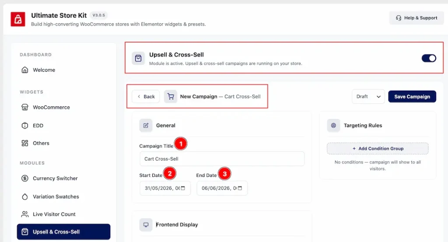The width and height of the screenshot is (448, 242).
Task: Click the 'New Campaign' heading text
Action: (199, 97)
